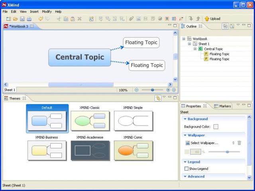Screen dimensions: 255x191
Task: Apply the XMIND Business theme
Action: coord(47,148)
